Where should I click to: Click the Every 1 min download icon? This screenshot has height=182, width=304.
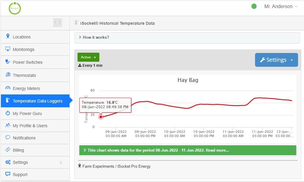click(x=80, y=65)
